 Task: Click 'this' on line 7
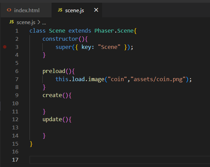point(62,79)
